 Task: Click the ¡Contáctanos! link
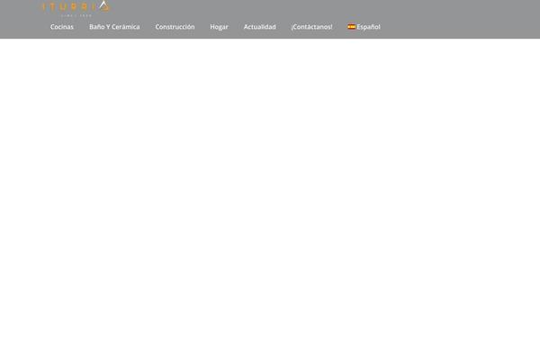pyautogui.click(x=311, y=27)
